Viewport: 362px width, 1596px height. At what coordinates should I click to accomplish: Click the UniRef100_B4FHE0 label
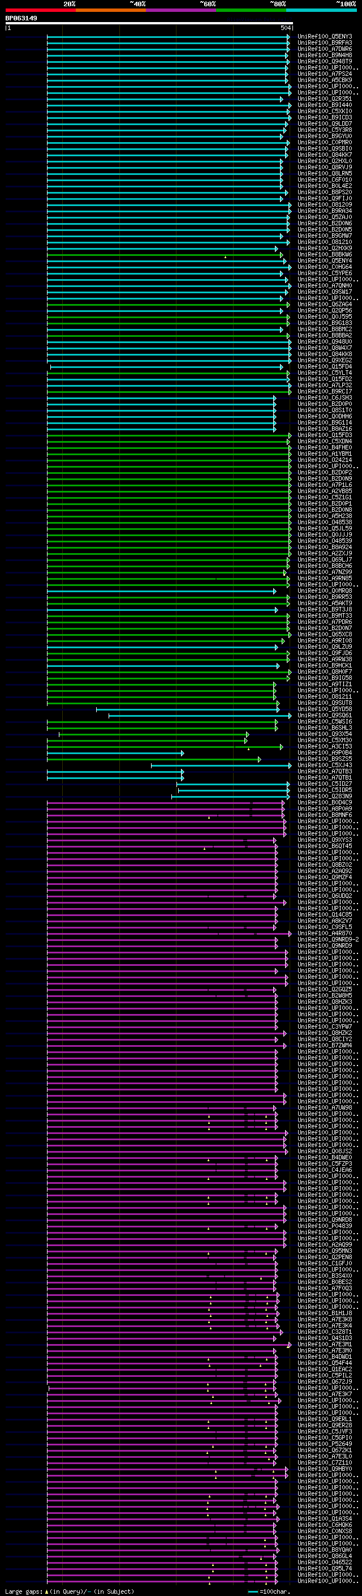pos(325,448)
